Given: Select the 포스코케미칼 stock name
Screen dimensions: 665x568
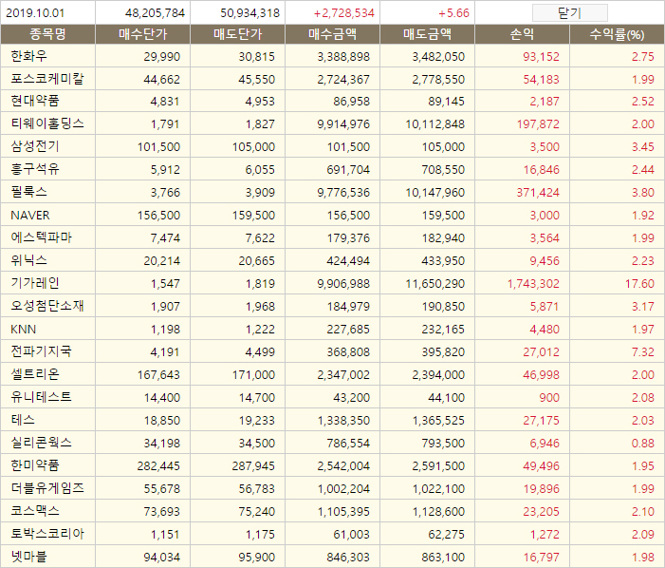Looking at the screenshot, I should click(47, 79).
